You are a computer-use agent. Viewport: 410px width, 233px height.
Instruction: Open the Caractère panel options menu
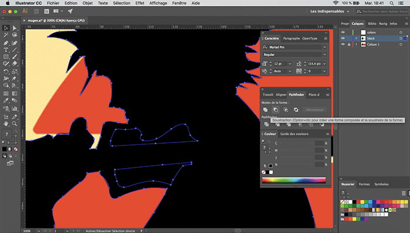(x=326, y=39)
